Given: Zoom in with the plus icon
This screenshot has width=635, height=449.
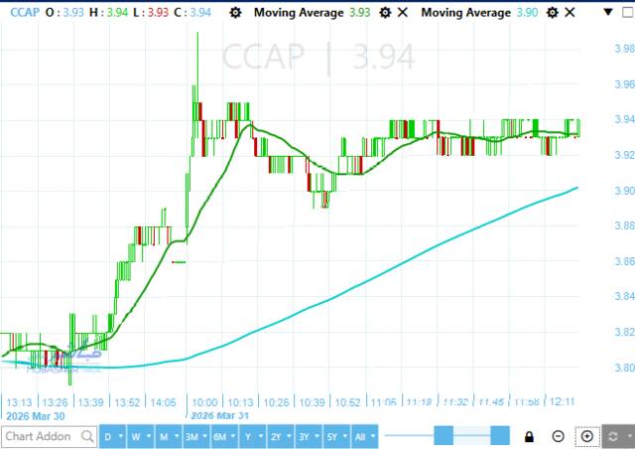Looking at the screenshot, I should (x=586, y=436).
